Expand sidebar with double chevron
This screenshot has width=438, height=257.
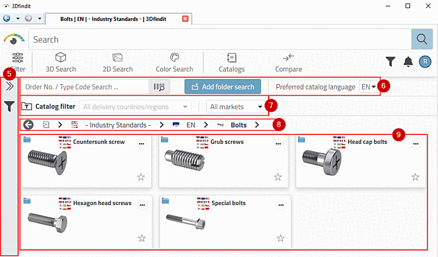tap(10, 86)
